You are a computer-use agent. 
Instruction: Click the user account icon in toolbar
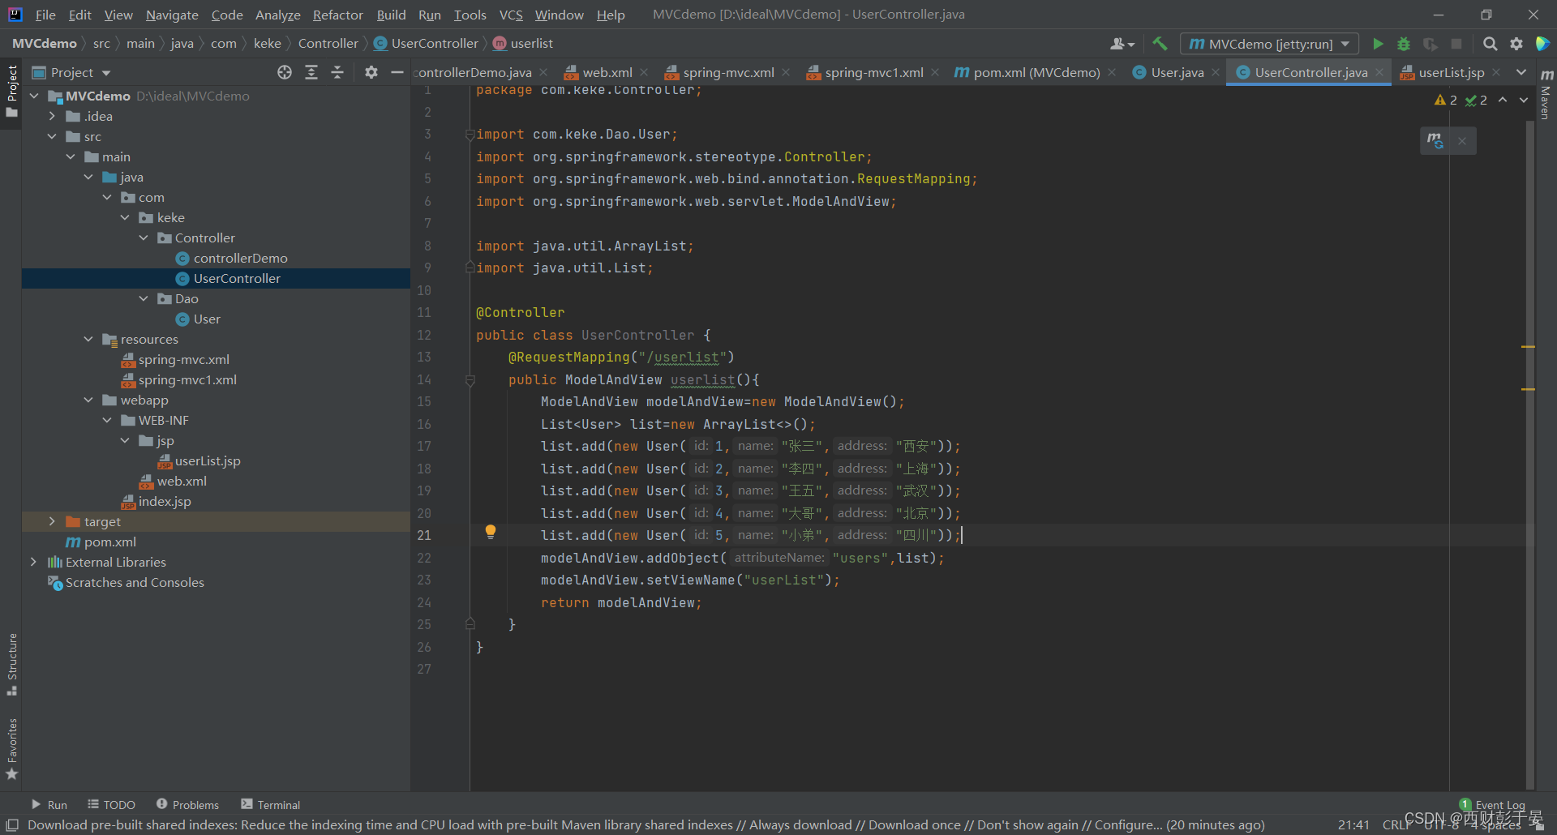[x=1122, y=44]
